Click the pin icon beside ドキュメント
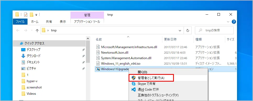 [84, 62]
